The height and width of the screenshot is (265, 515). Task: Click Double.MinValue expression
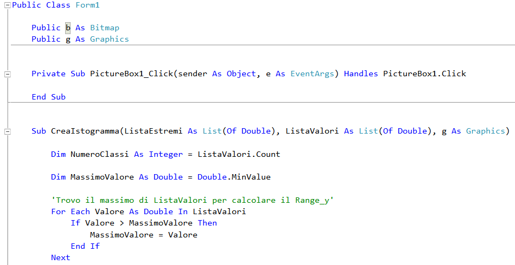pos(234,177)
